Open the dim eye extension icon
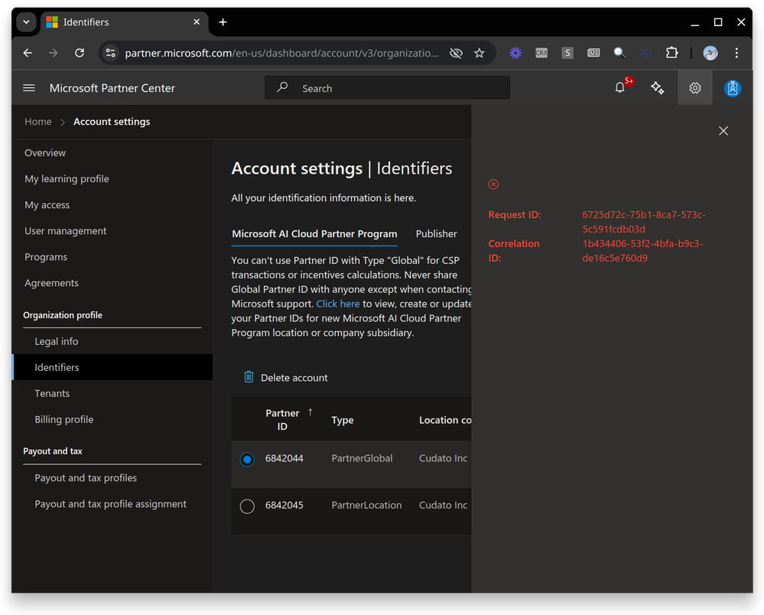Screen dimensions: 764x615 (x=645, y=53)
